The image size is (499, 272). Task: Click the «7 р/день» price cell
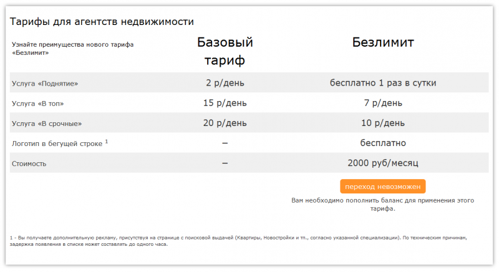(x=383, y=102)
